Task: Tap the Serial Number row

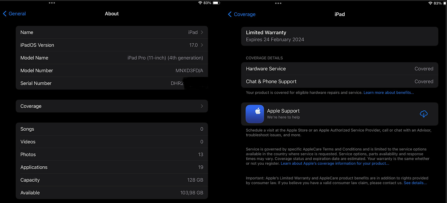Action: (x=112, y=83)
